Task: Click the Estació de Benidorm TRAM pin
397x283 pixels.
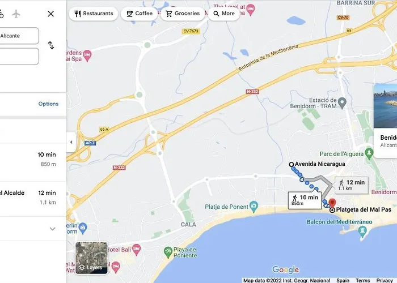Action: click(342, 103)
